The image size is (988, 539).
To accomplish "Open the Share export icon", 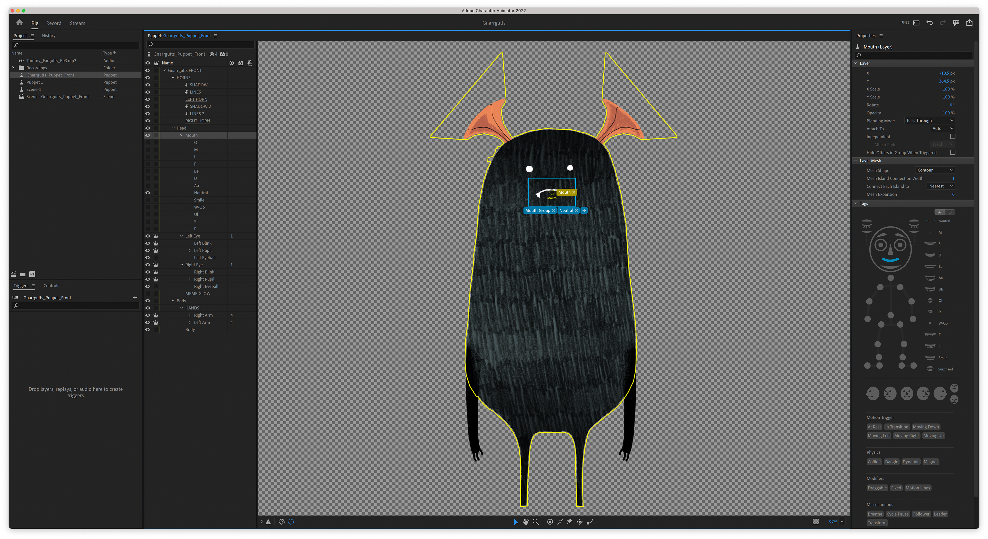I will click(969, 23).
